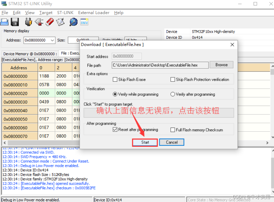
Task: Uncheck Reset after programming checkbox
Action: click(115, 130)
